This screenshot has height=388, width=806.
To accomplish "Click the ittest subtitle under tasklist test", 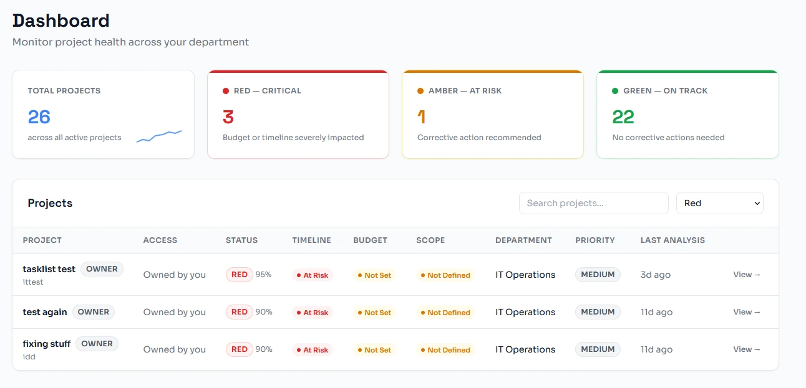I will tap(33, 282).
